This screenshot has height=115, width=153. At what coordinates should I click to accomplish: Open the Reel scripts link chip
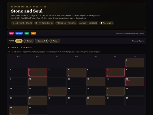pyautogui.click(x=107, y=23)
